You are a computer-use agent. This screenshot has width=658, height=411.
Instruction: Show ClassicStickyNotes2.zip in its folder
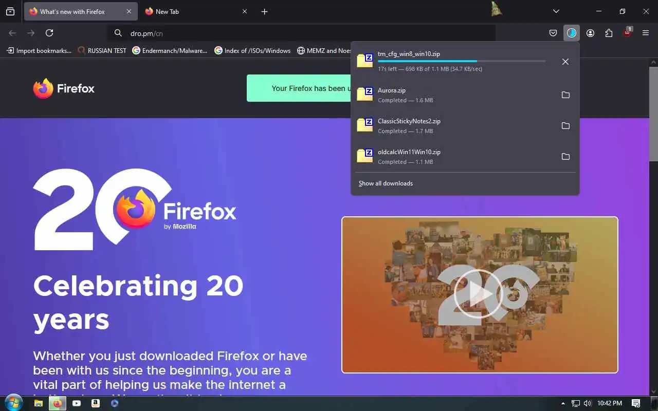(x=565, y=126)
